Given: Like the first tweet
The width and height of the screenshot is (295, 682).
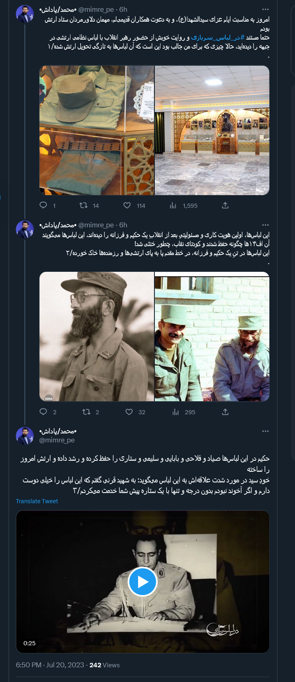Looking at the screenshot, I should [126, 206].
